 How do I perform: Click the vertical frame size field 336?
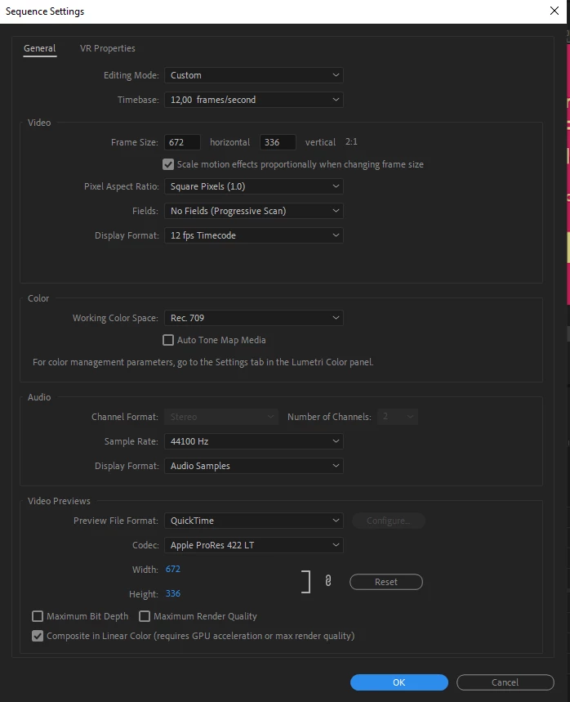pos(278,142)
